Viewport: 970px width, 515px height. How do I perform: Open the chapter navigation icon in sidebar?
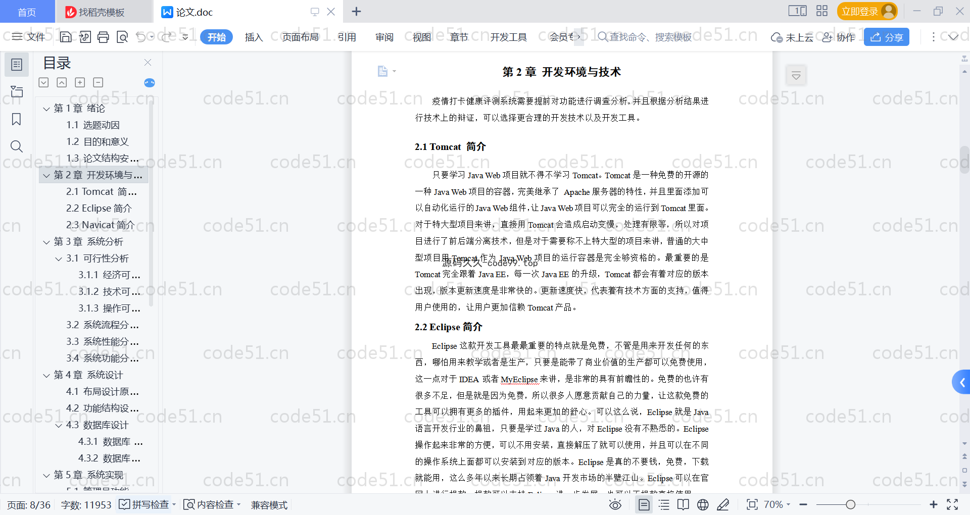[17, 92]
